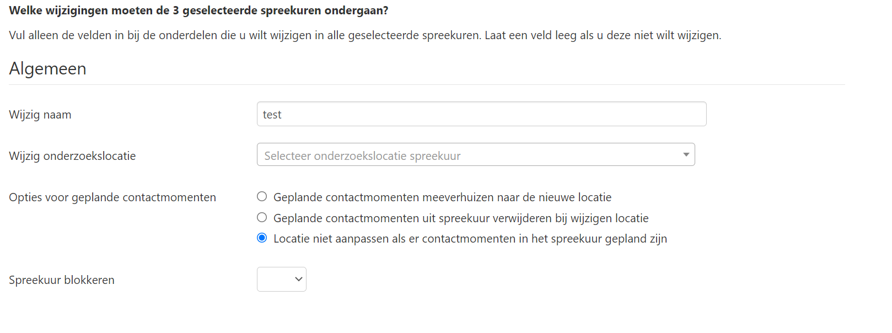Image resolution: width=892 pixels, height=333 pixels.
Task: Click the "Spreekuur blokkeren" field label
Action: (x=62, y=280)
